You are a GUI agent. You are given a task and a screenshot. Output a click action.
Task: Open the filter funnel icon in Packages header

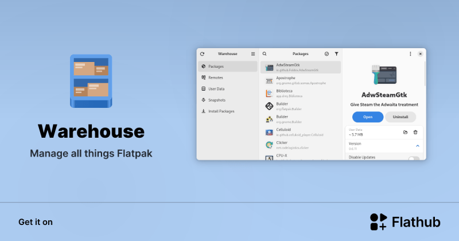[x=337, y=54]
